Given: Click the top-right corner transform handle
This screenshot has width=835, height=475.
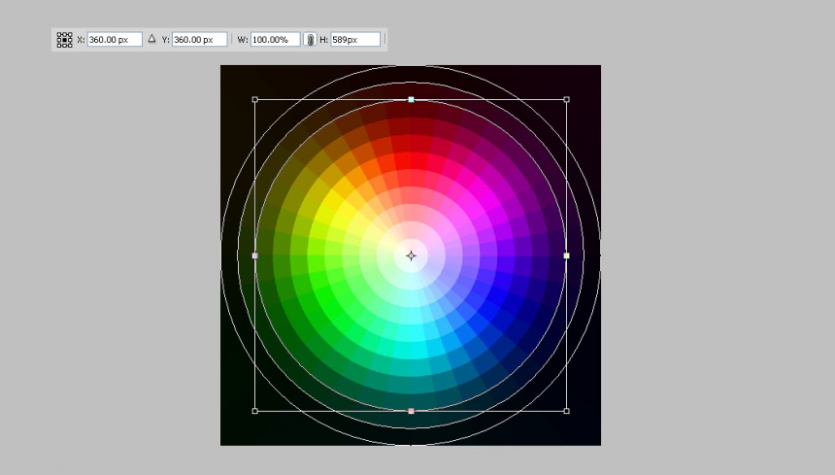Looking at the screenshot, I should coord(567,100).
